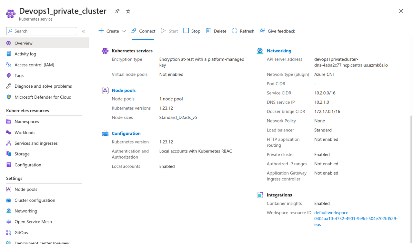Click the Namespaces icon

(x=9, y=122)
